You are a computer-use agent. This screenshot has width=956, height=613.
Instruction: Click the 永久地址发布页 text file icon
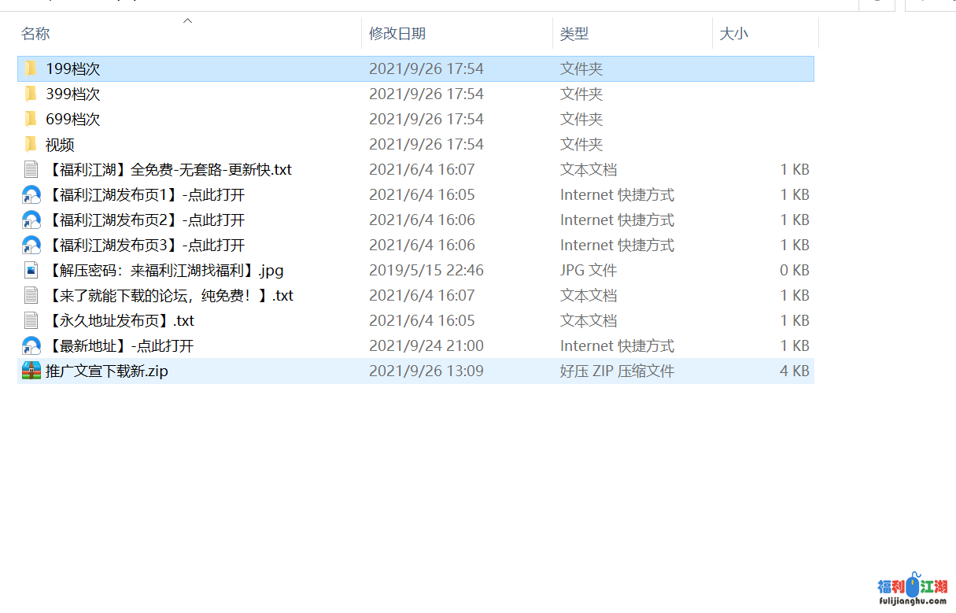coord(31,320)
